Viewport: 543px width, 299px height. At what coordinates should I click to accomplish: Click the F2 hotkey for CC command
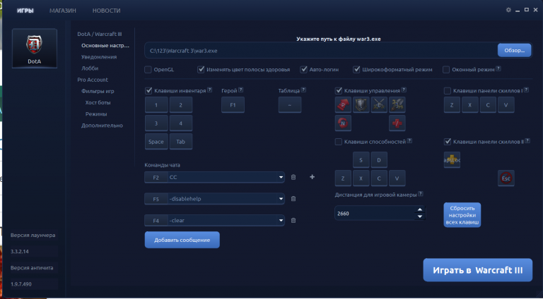[156, 178]
